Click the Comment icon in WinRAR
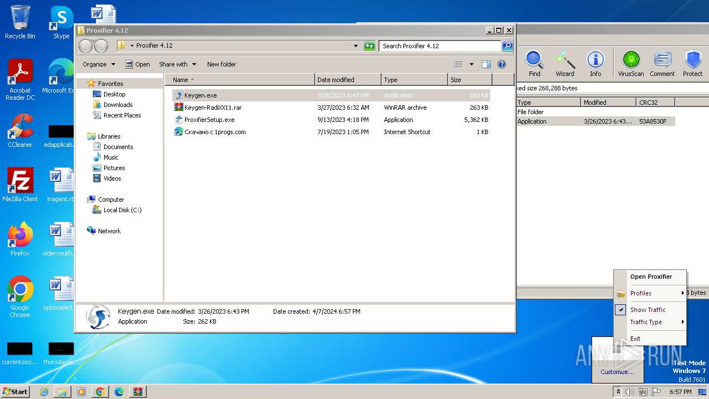The height and width of the screenshot is (399, 709). point(662,63)
